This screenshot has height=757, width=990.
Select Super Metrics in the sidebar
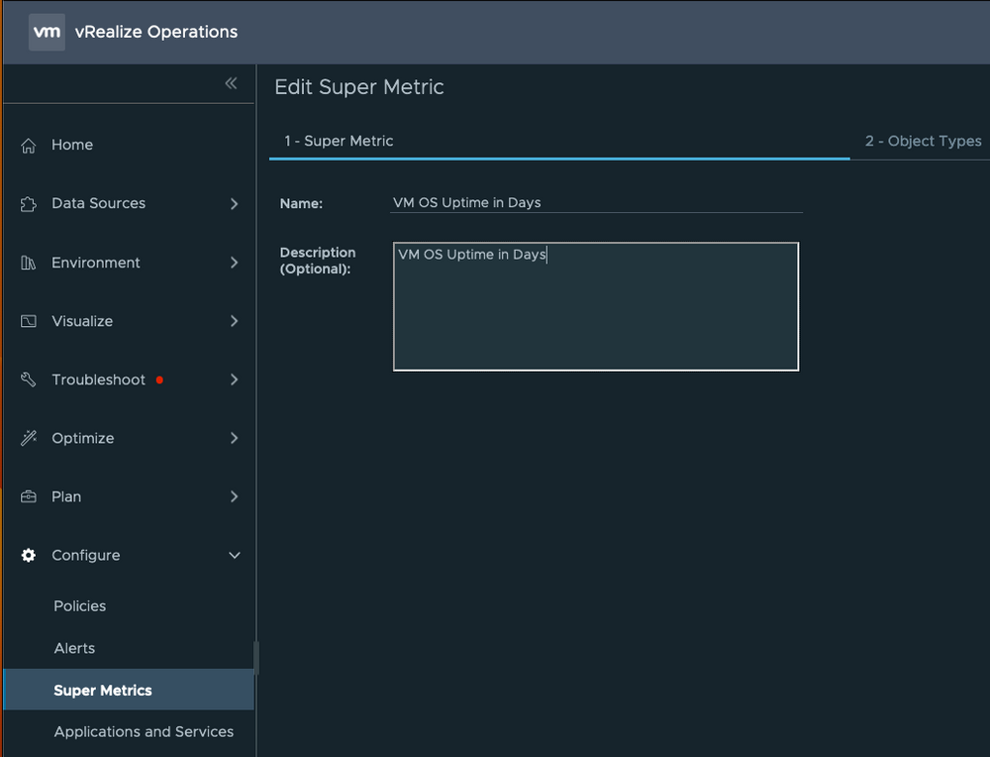pos(129,690)
